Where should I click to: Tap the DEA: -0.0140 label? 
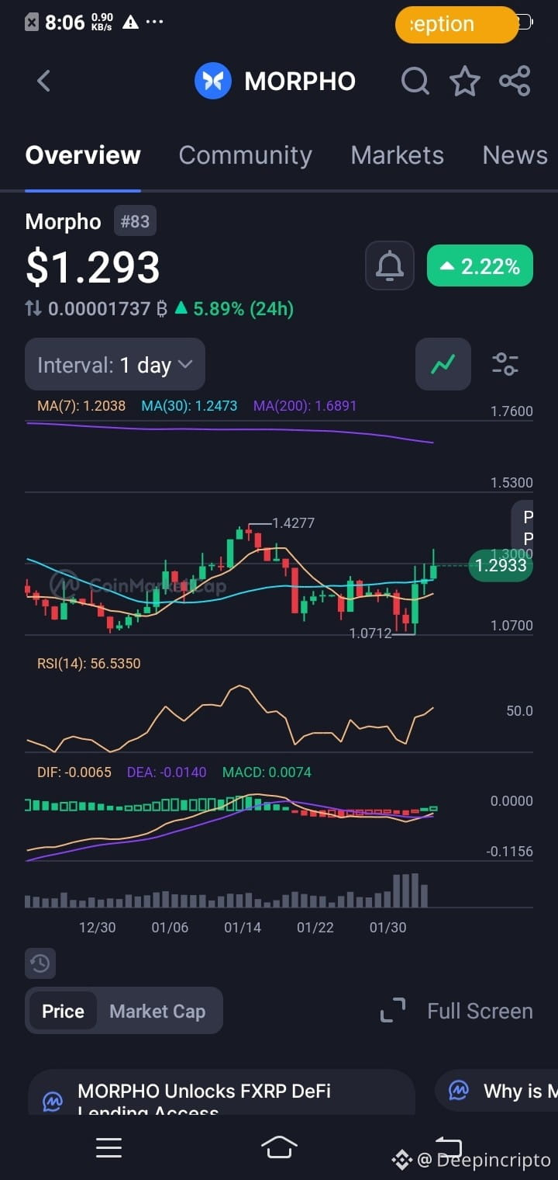167,772
